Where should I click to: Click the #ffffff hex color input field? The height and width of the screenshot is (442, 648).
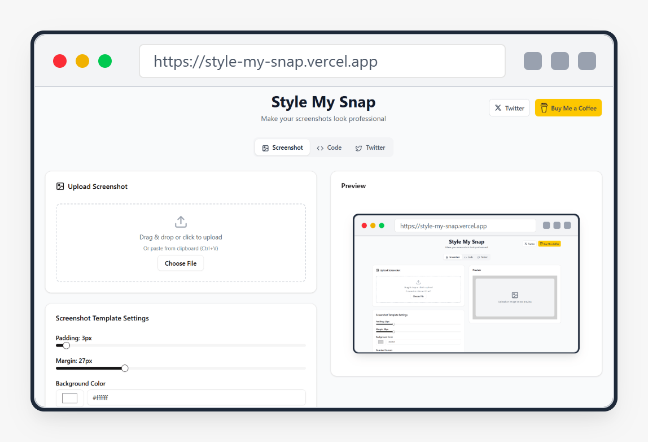[x=196, y=398]
